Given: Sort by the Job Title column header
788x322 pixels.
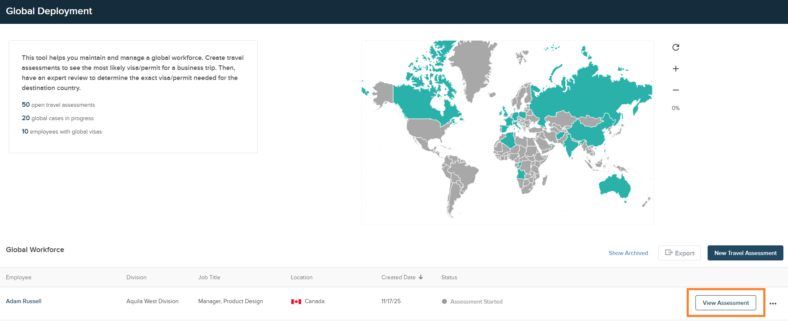Looking at the screenshot, I should coord(209,277).
